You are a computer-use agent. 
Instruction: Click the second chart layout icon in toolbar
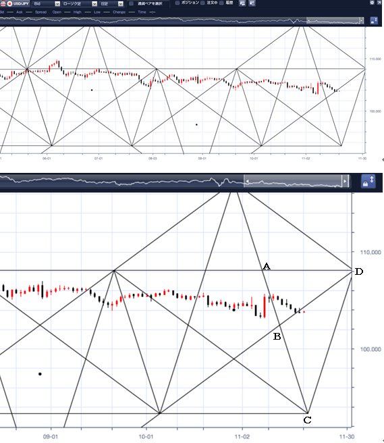252,3
